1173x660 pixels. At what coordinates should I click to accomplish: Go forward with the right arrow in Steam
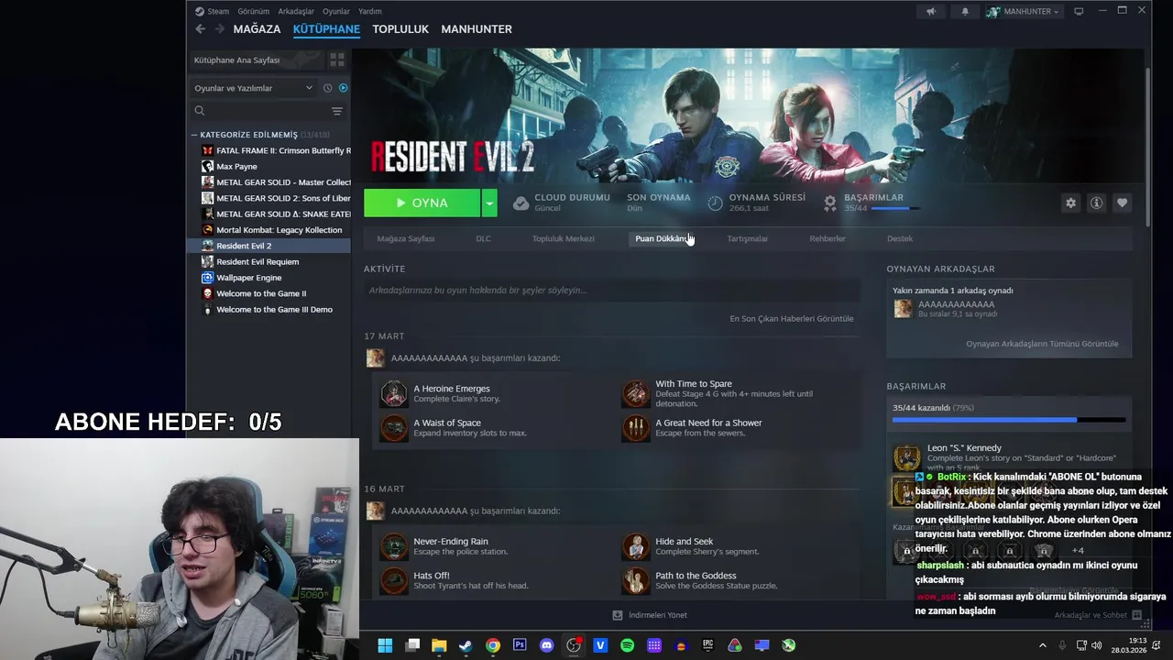pyautogui.click(x=219, y=29)
